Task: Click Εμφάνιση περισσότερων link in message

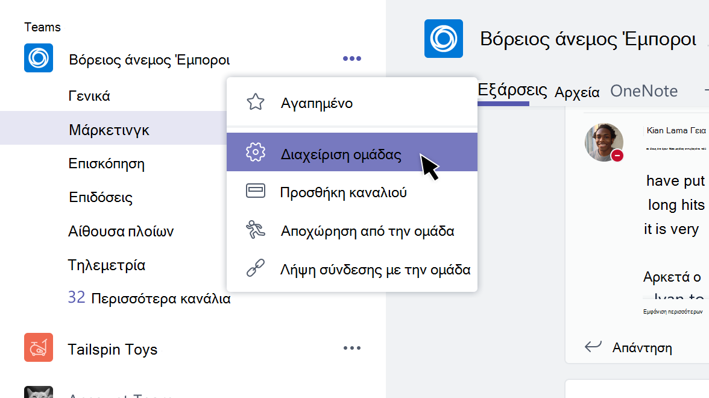Action: tap(673, 312)
